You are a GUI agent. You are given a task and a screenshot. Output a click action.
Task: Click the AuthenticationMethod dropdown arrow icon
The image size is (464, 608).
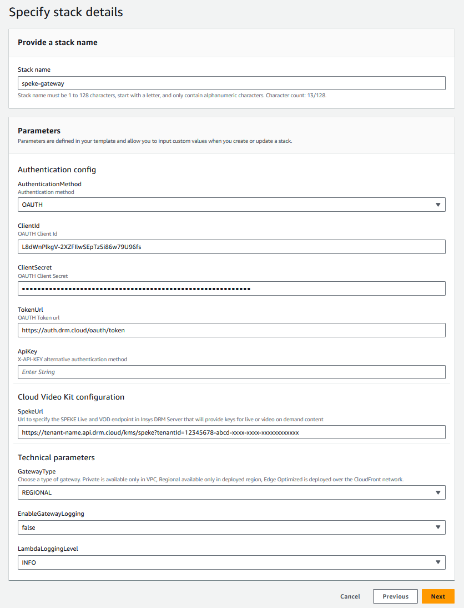(438, 205)
